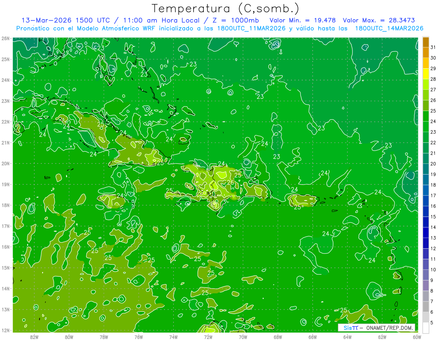Click the colorbar legend label 31
The image size is (443, 342).
(433, 47)
